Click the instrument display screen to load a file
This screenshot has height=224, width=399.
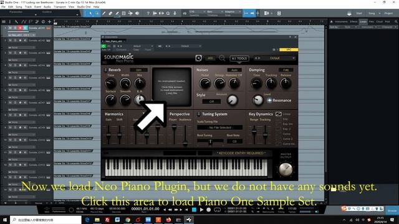click(171, 87)
